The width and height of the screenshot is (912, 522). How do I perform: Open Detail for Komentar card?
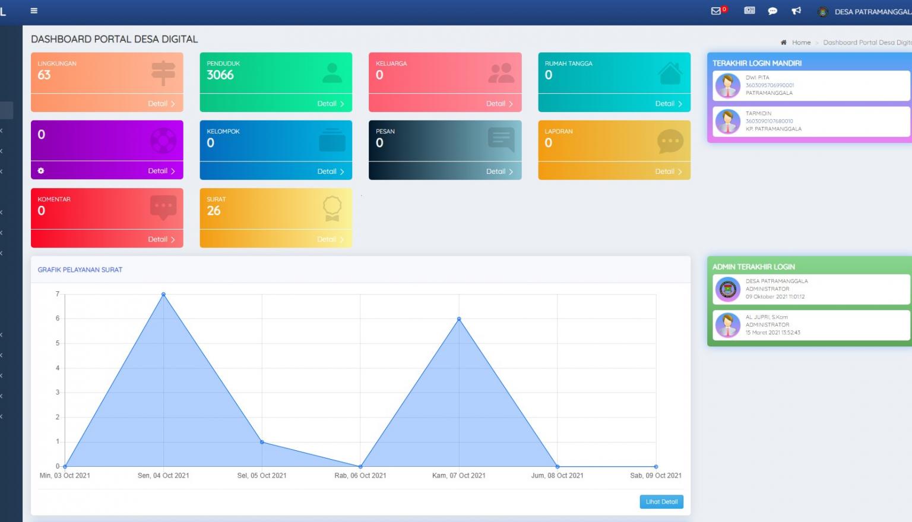161,239
